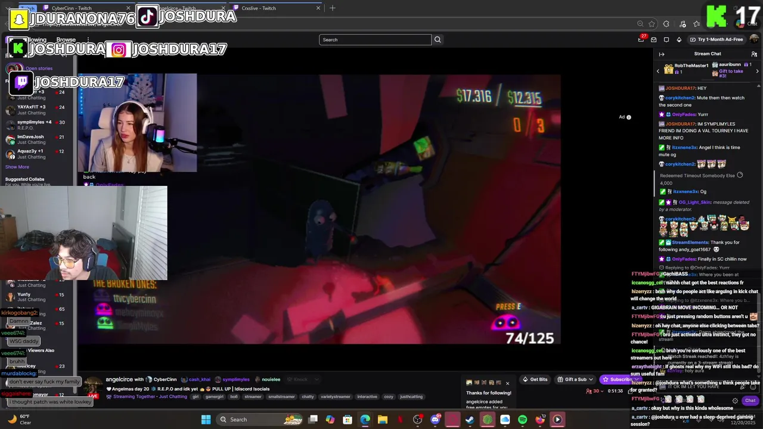Collapse the Stream Chat panel
This screenshot has width=763, height=429.
click(x=662, y=54)
